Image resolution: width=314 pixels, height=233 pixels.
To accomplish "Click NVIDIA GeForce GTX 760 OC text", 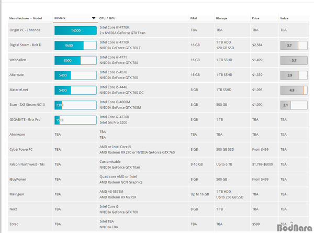I will [x=121, y=93].
